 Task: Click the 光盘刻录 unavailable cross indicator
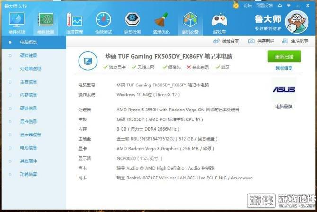[188, 68]
